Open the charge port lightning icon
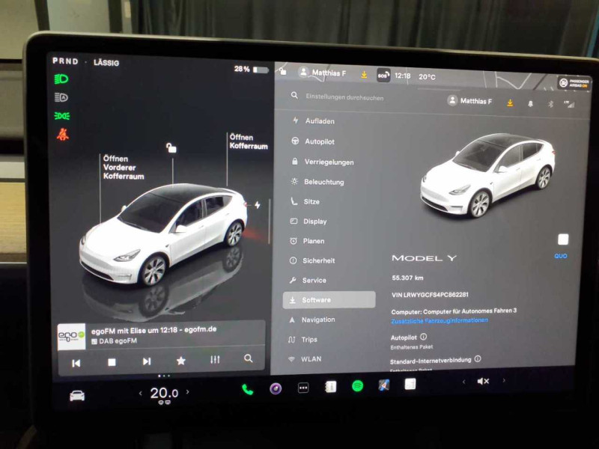 (x=258, y=205)
